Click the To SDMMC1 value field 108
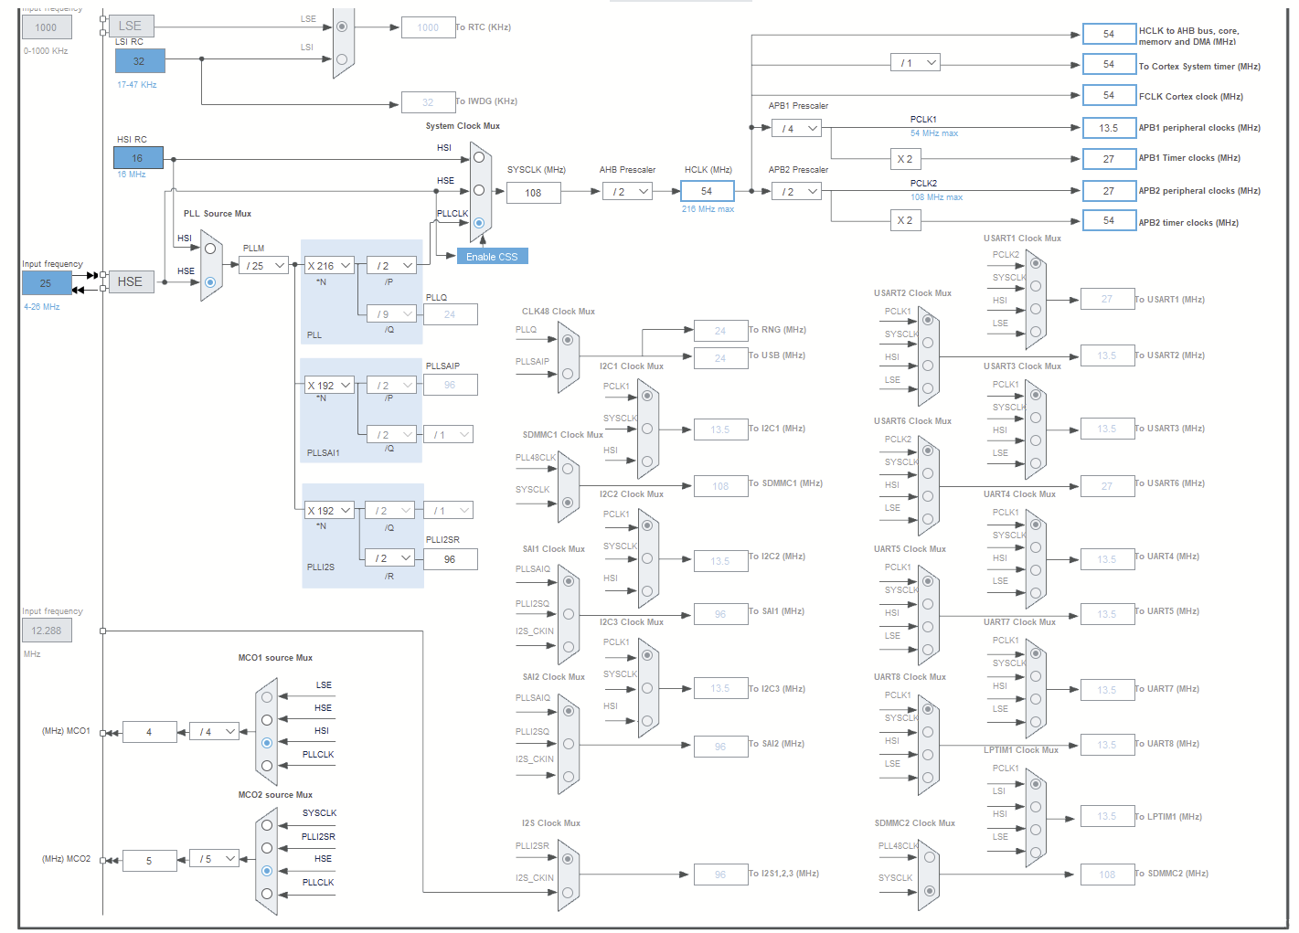 tap(720, 486)
